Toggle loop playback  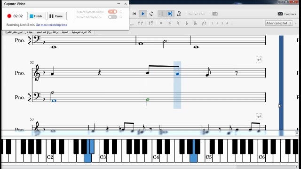coord(151,14)
